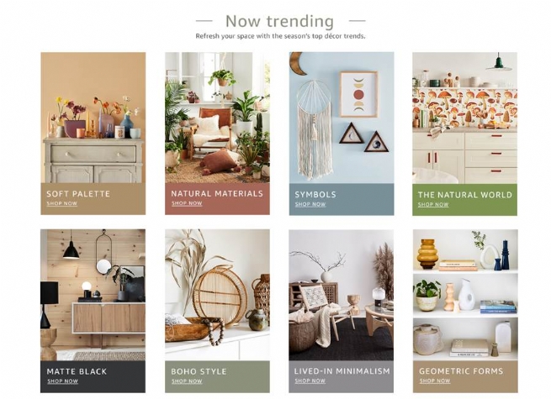This screenshot has width=551, height=399.
Task: Open the mushroom wallpaper kitchen image
Action: (464, 118)
